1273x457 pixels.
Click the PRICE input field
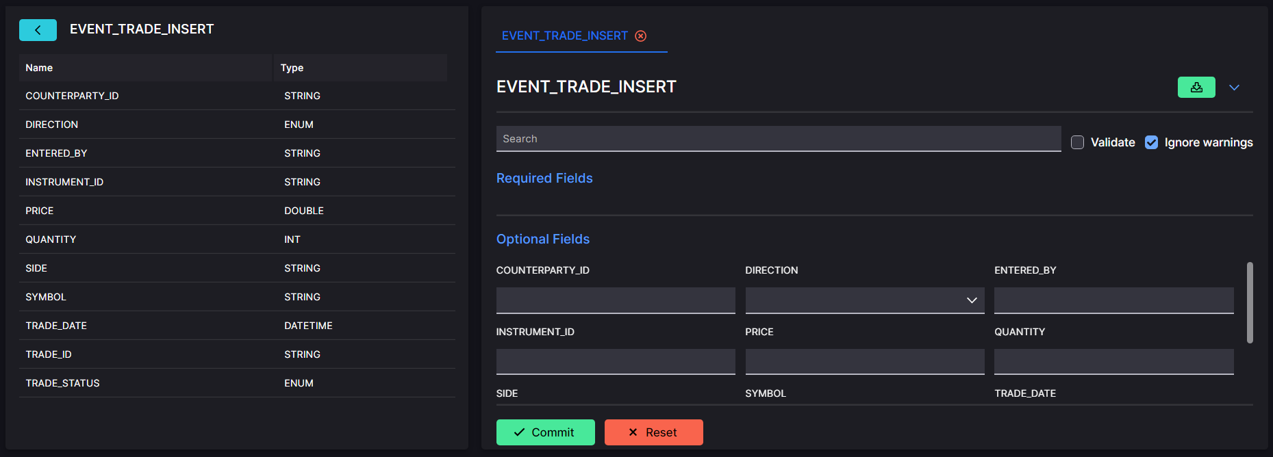865,362
